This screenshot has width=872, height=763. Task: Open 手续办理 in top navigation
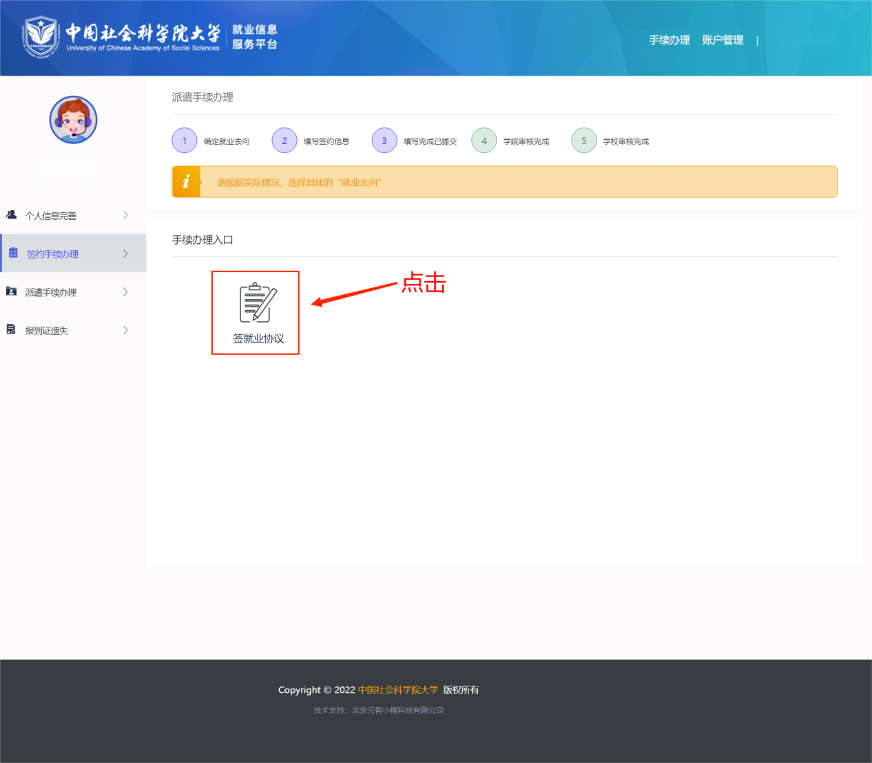pos(669,40)
